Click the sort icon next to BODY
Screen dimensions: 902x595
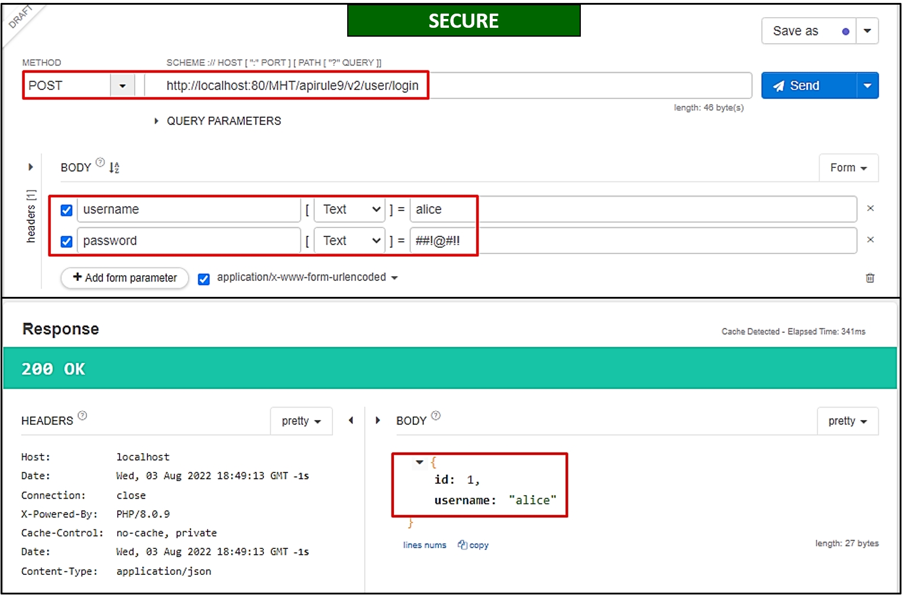tap(114, 168)
